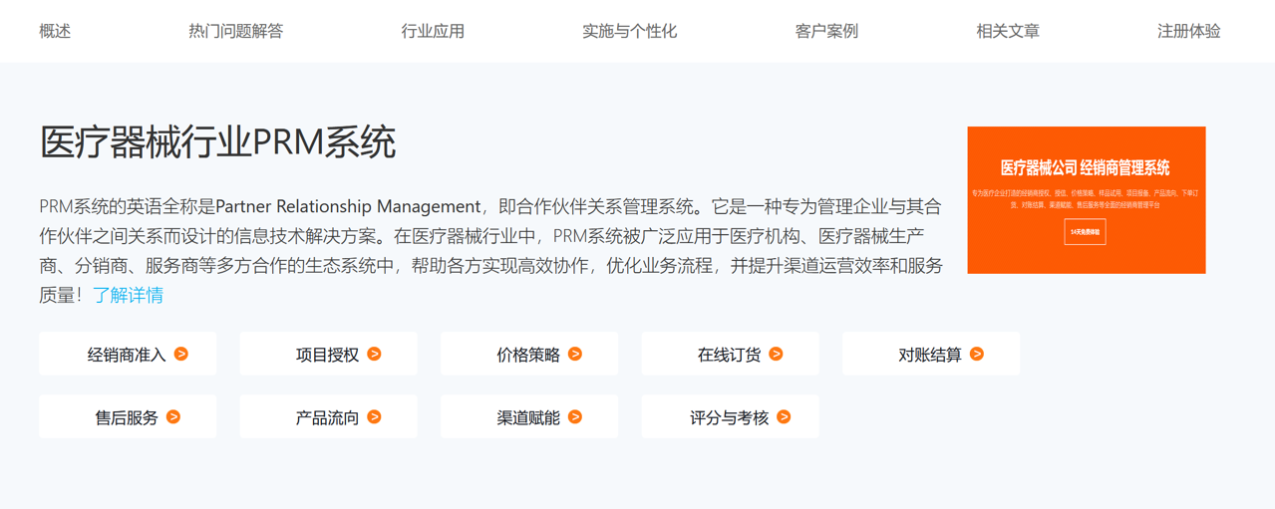
Task: Click the 医疗器械行业PRM系统 page heading
Action: coord(217,142)
